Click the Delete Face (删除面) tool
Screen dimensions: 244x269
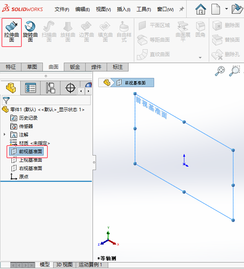coord(226,25)
